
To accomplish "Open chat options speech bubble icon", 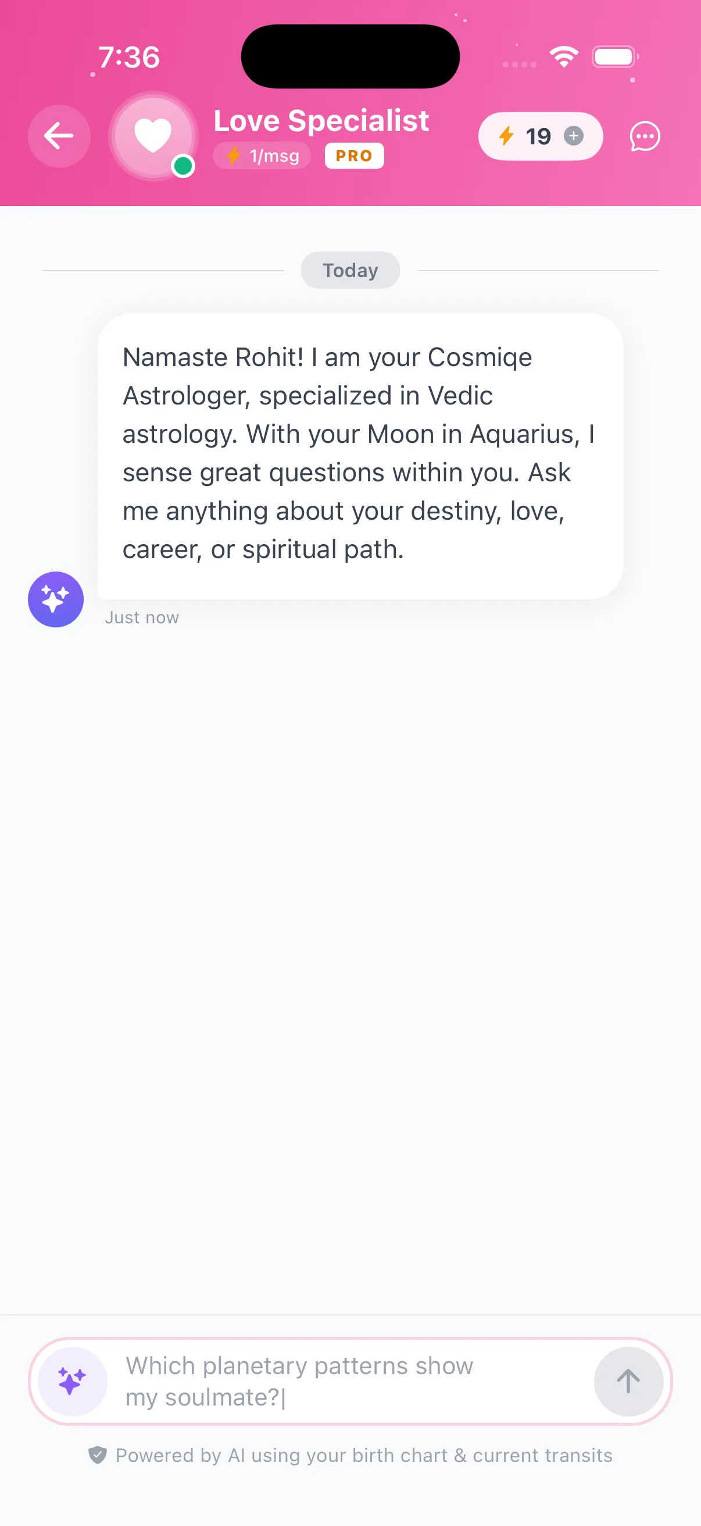I will (644, 137).
